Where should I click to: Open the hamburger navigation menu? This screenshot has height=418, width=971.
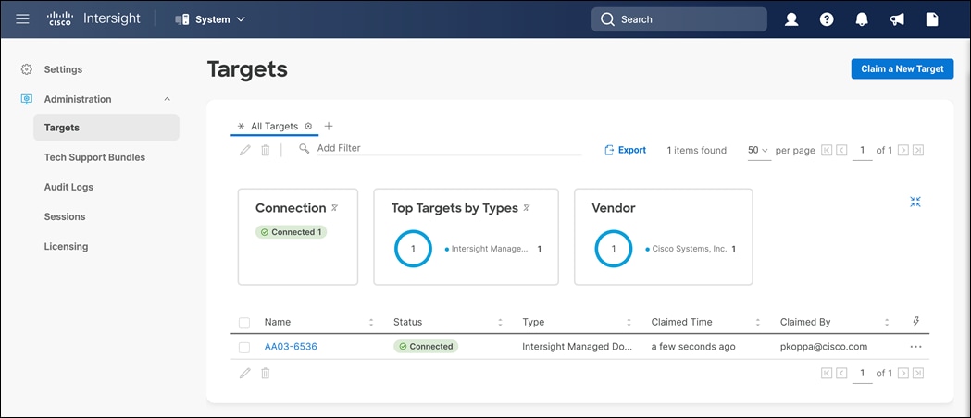point(22,19)
